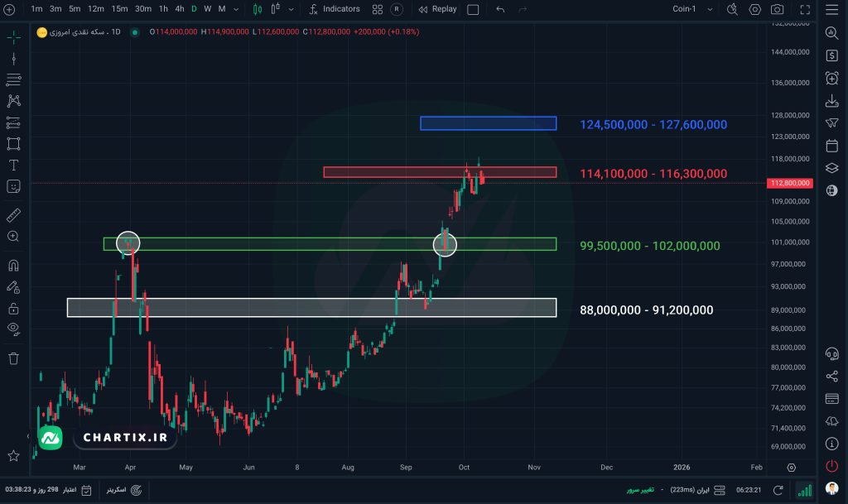The height and width of the screenshot is (504, 848).
Task: Take a chart snapshot with camera icon
Action: [x=777, y=9]
